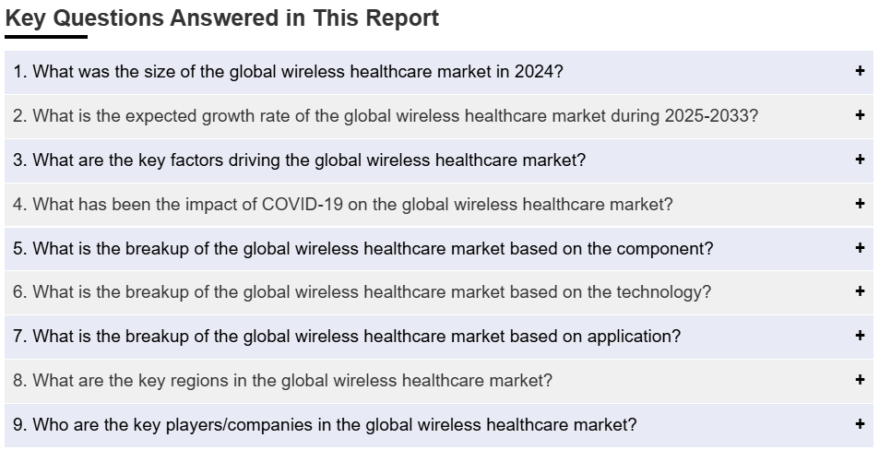Expand the market size in 2024 question
This screenshot has width=879, height=450.
click(439, 72)
